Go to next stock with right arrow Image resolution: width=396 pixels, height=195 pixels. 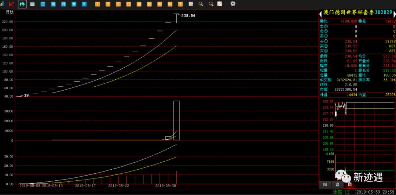pos(395,14)
